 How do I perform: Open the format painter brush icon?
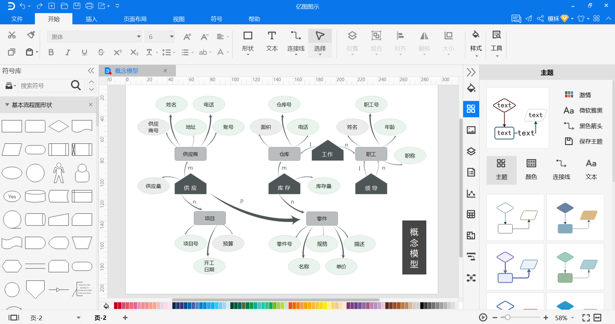tap(31, 35)
